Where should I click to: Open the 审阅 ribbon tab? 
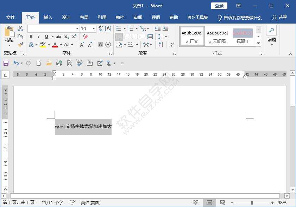coord(137,17)
